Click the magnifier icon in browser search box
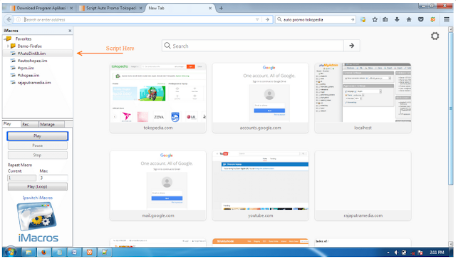456x259 pixels. pyautogui.click(x=279, y=19)
